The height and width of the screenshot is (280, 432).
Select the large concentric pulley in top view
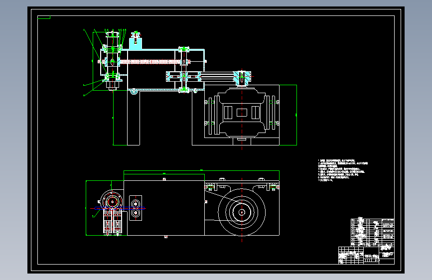coord(242,212)
